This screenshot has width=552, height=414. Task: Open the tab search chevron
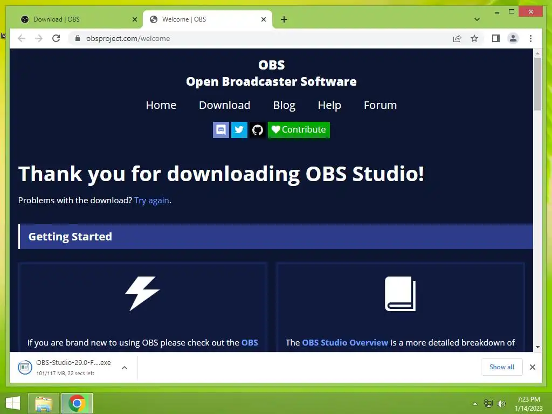(477, 19)
